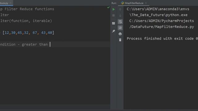Screen dimensions: 198x111
Task: Click the 'Process finished with exit code 0' line
Action: (x=162, y=39)
